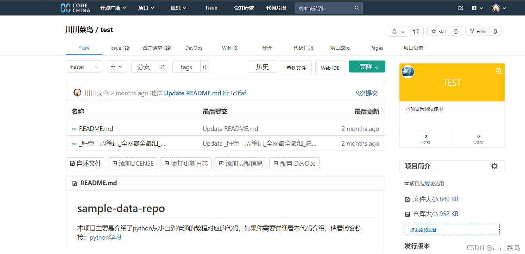The height and width of the screenshot is (254, 525).
Task: Expand the 开源广场 menu
Action: 113,8
